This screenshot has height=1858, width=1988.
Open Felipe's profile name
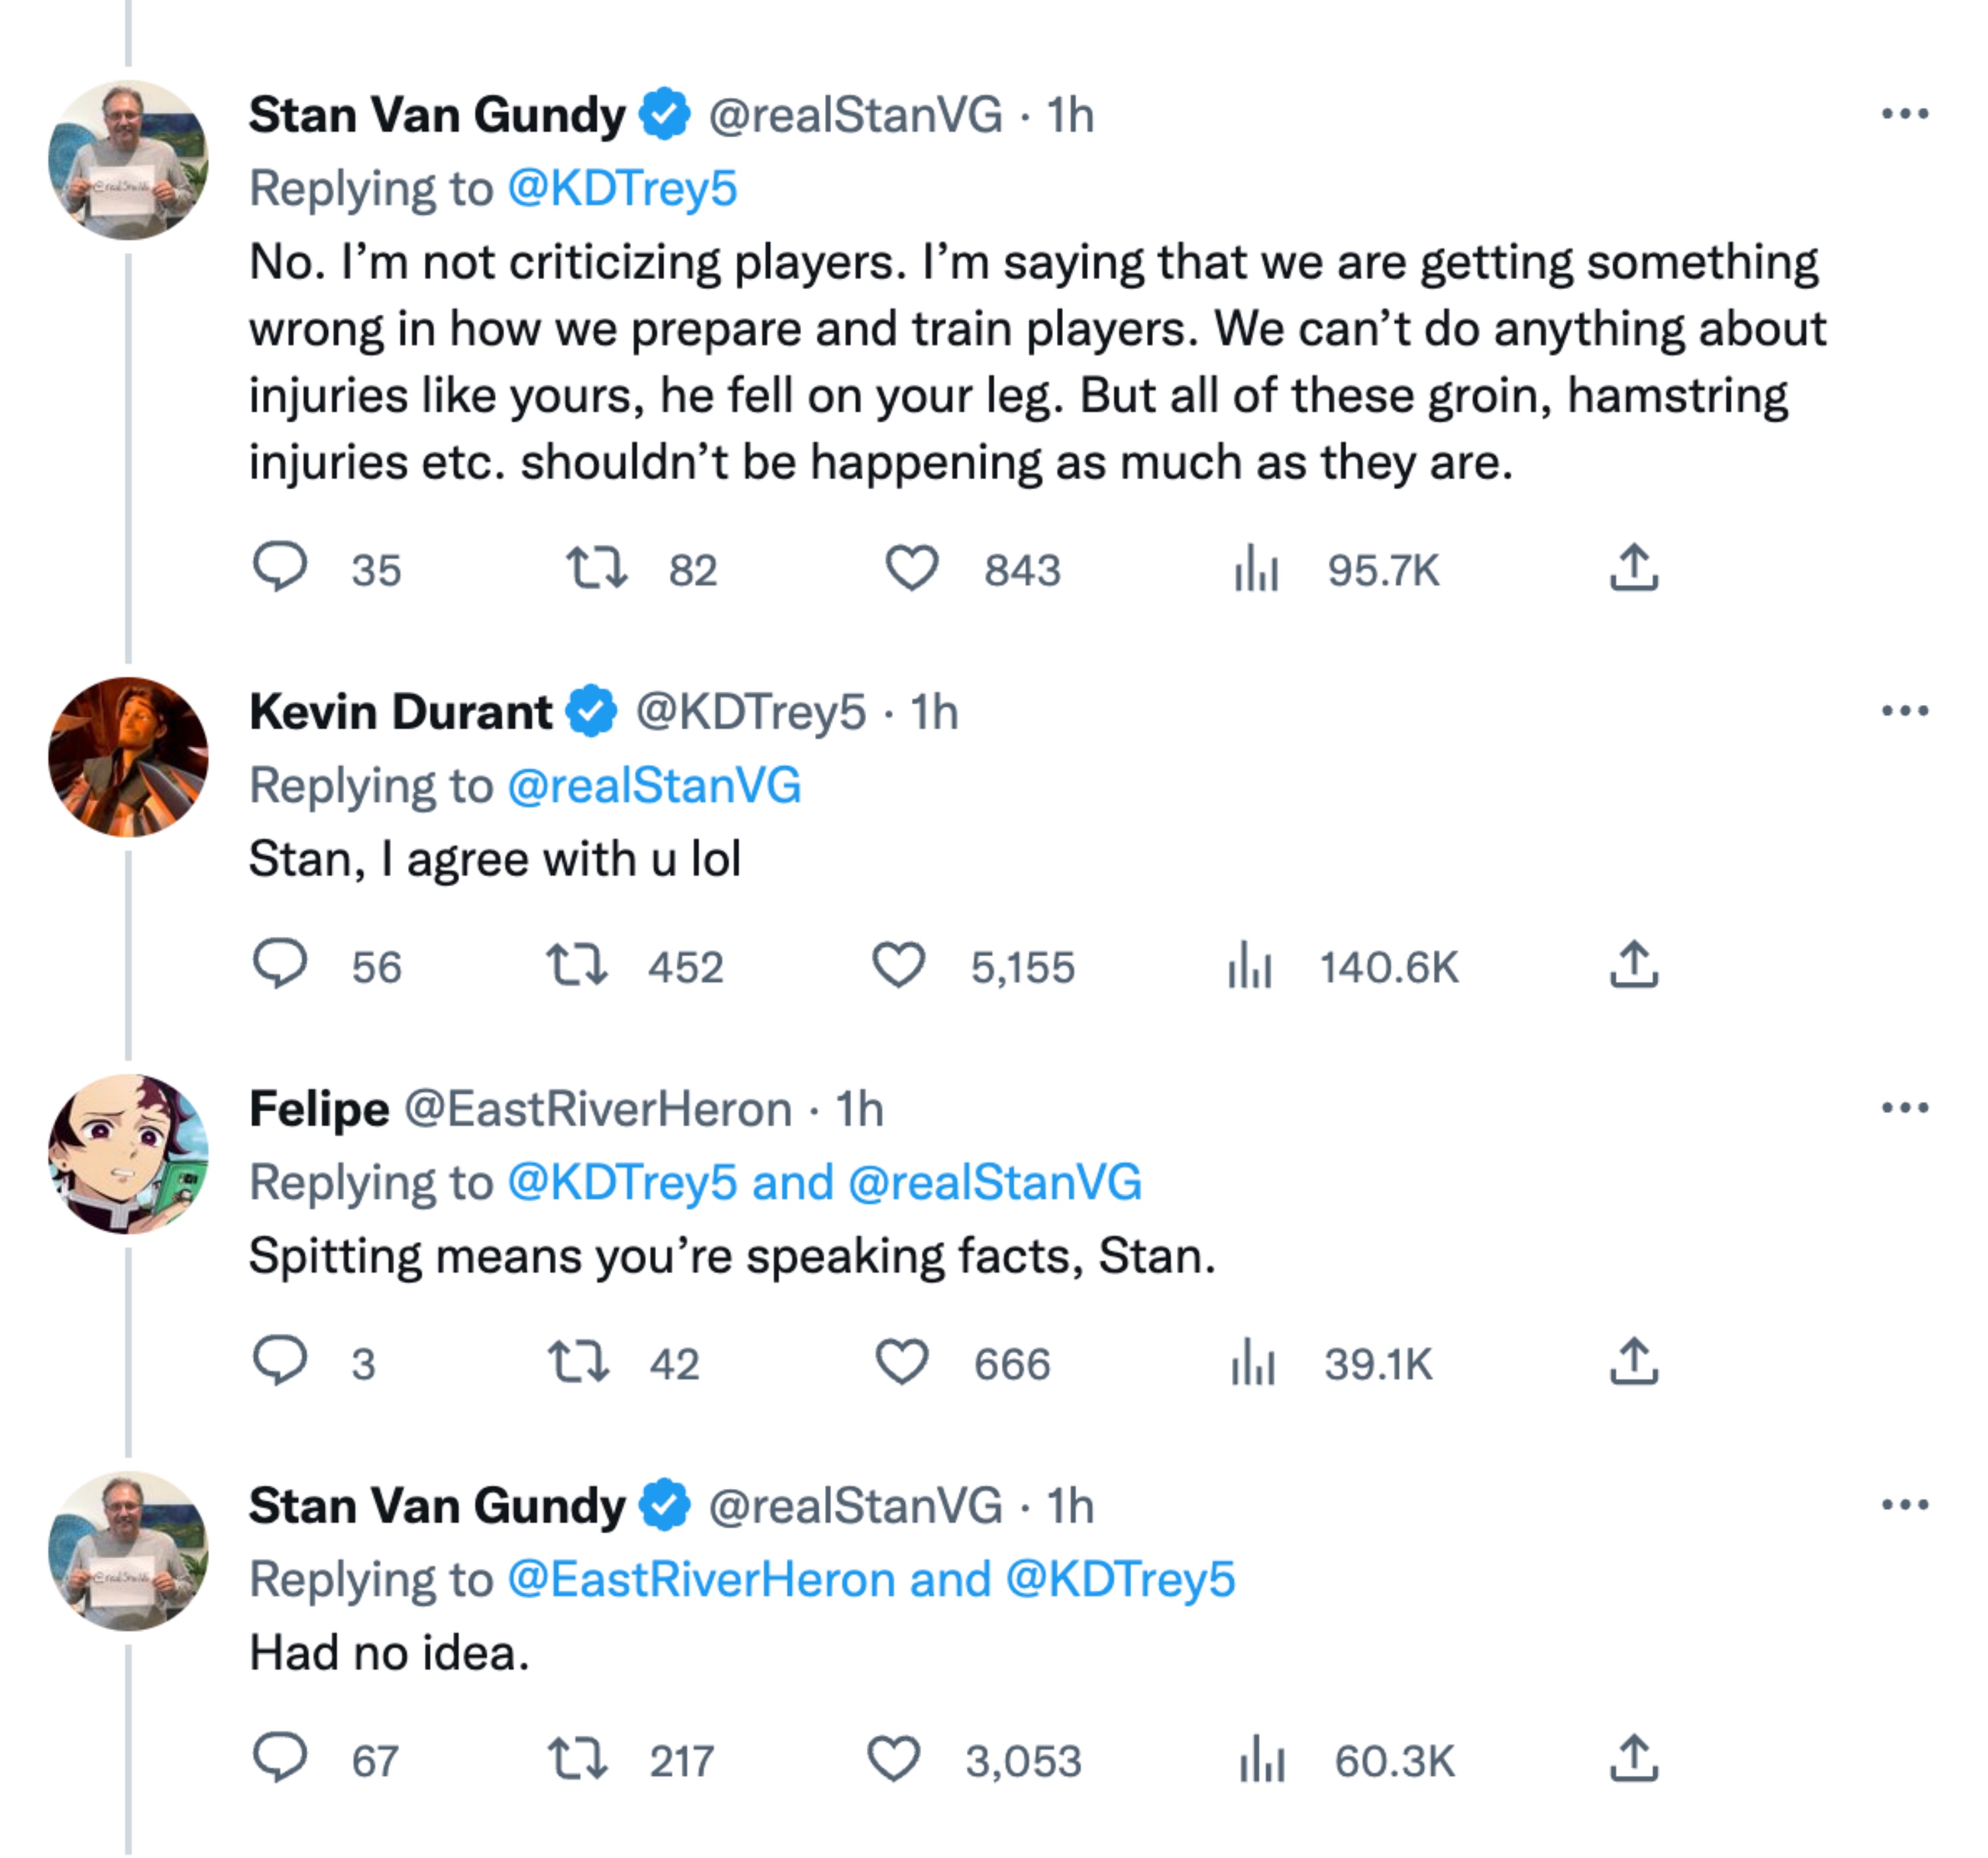click(319, 1108)
